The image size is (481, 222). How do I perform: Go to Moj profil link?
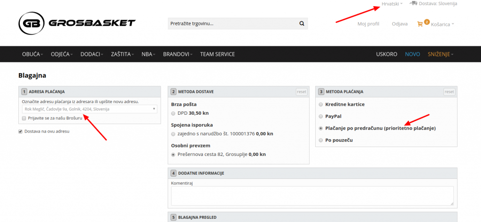click(368, 24)
